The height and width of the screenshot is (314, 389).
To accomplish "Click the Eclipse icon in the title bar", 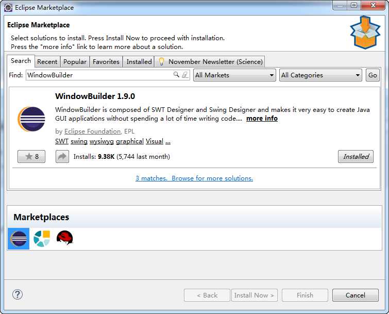I will pos(8,7).
